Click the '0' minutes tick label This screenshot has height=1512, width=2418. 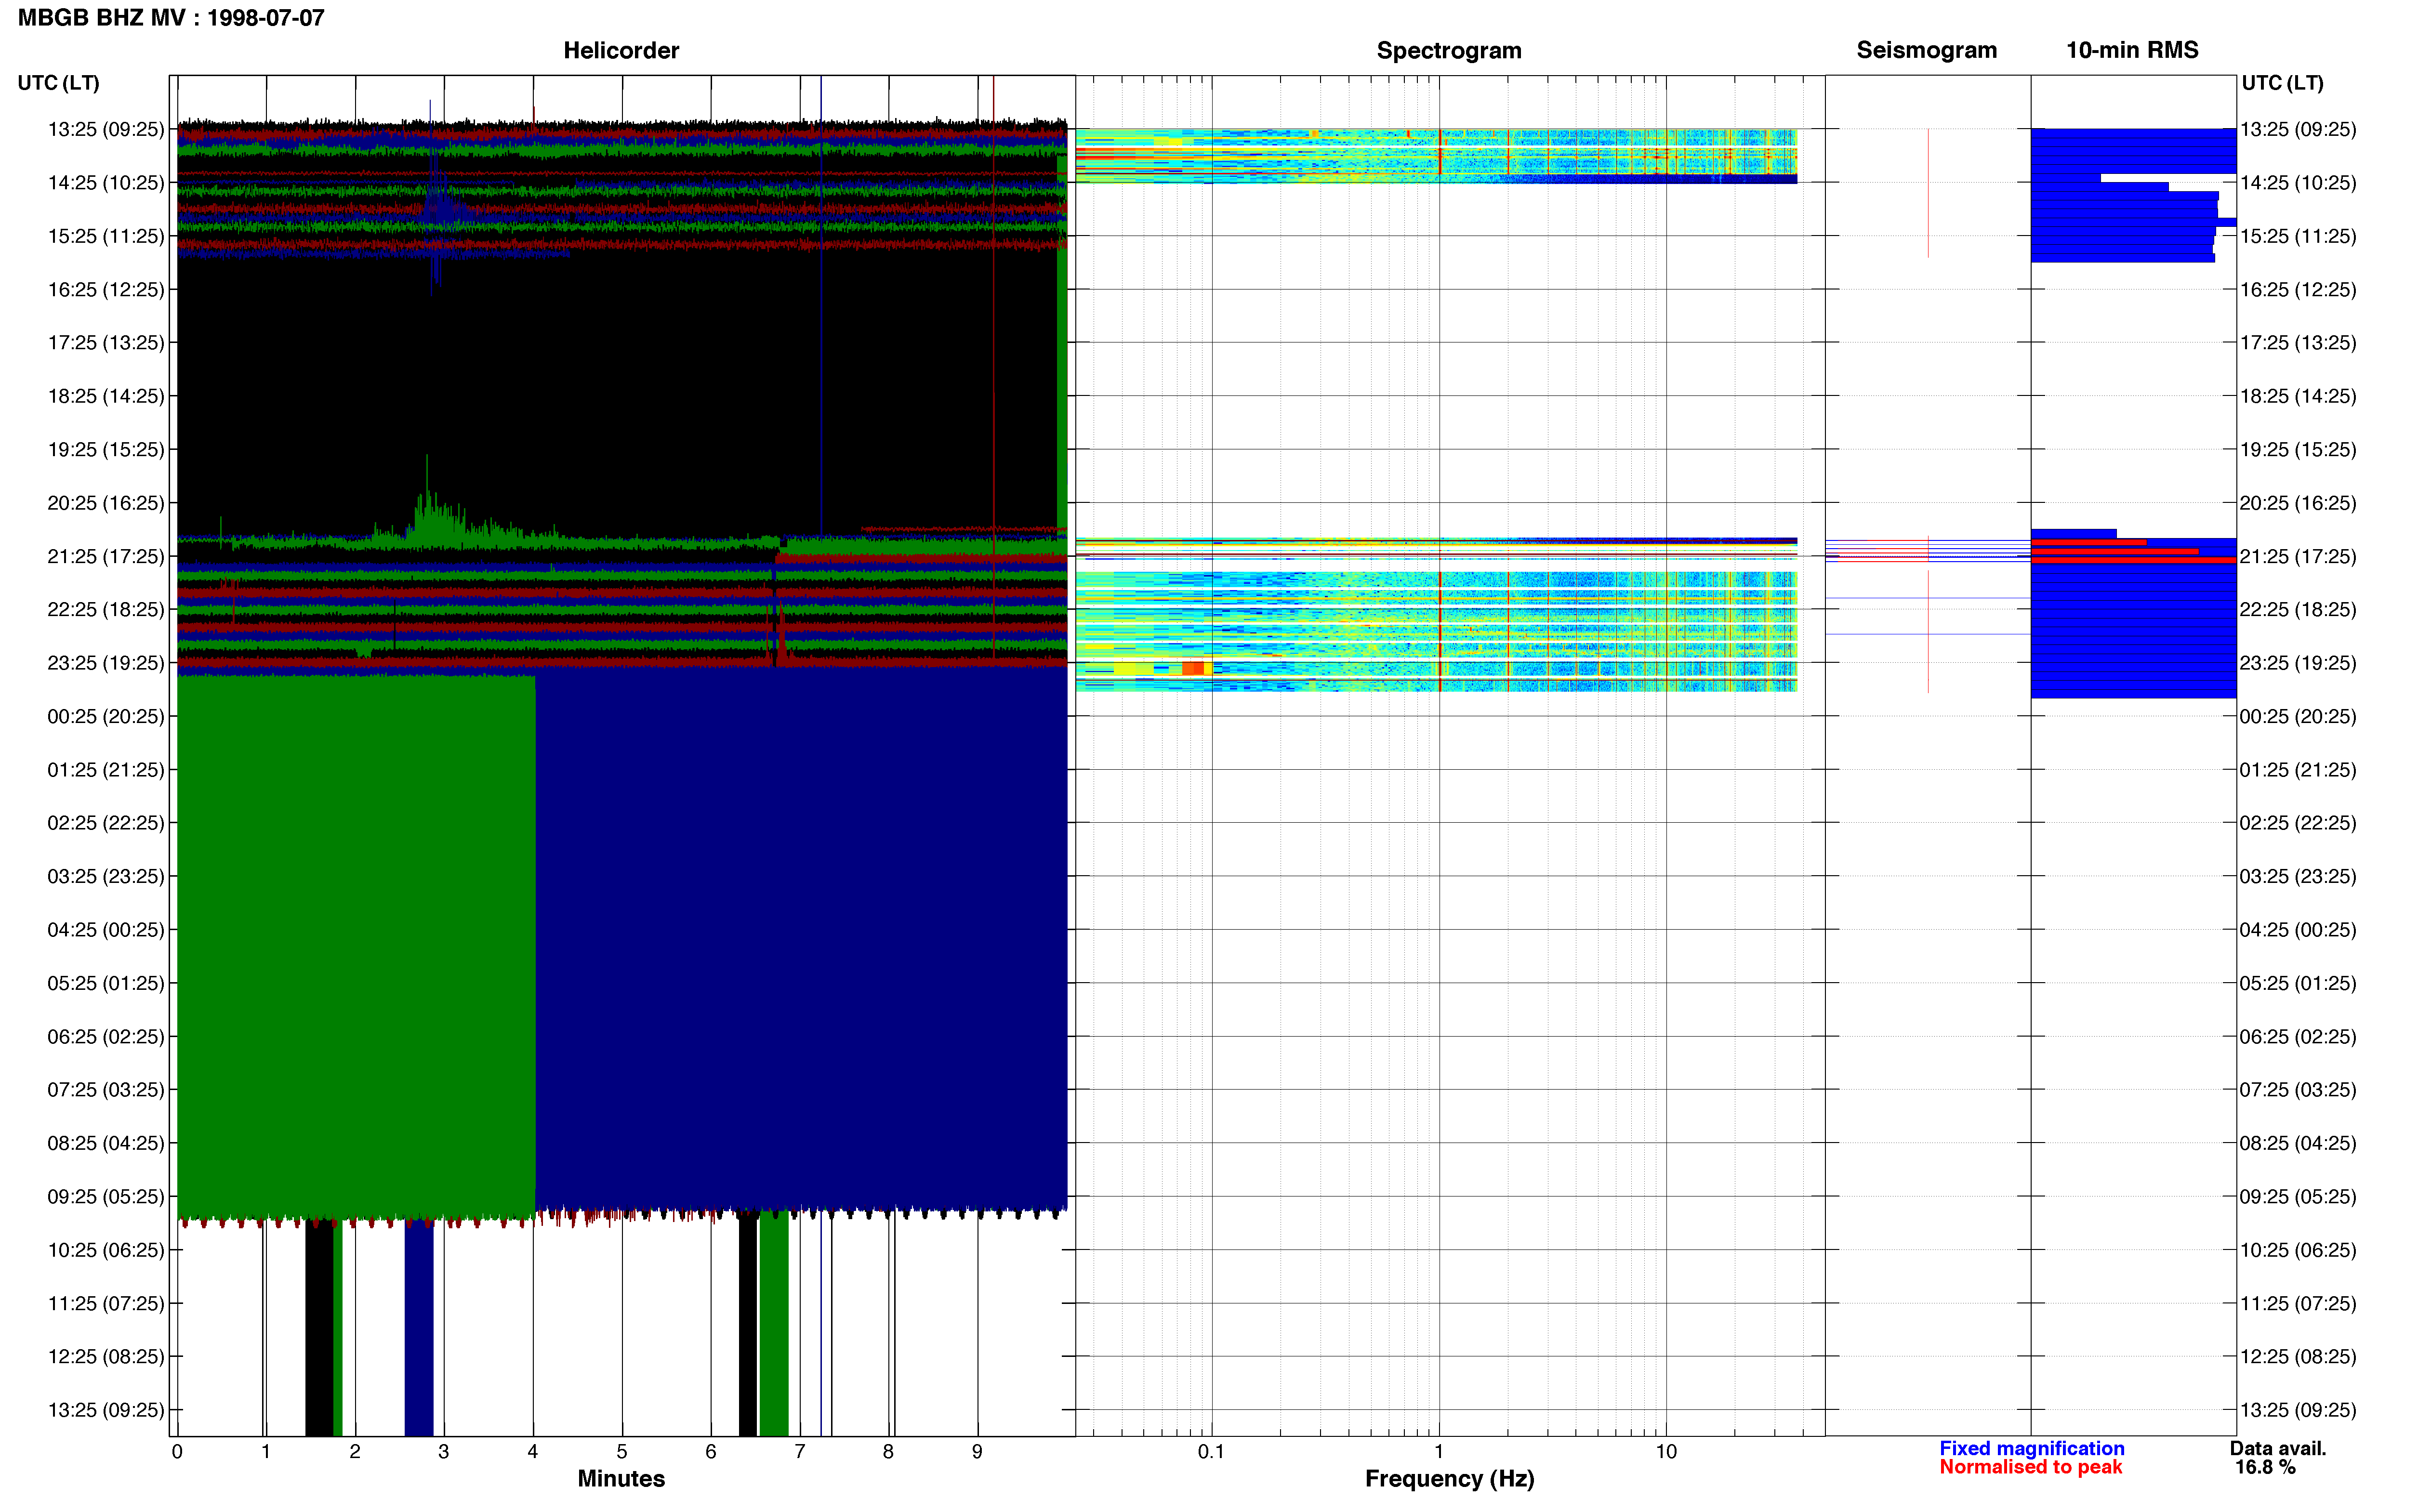[x=177, y=1451]
